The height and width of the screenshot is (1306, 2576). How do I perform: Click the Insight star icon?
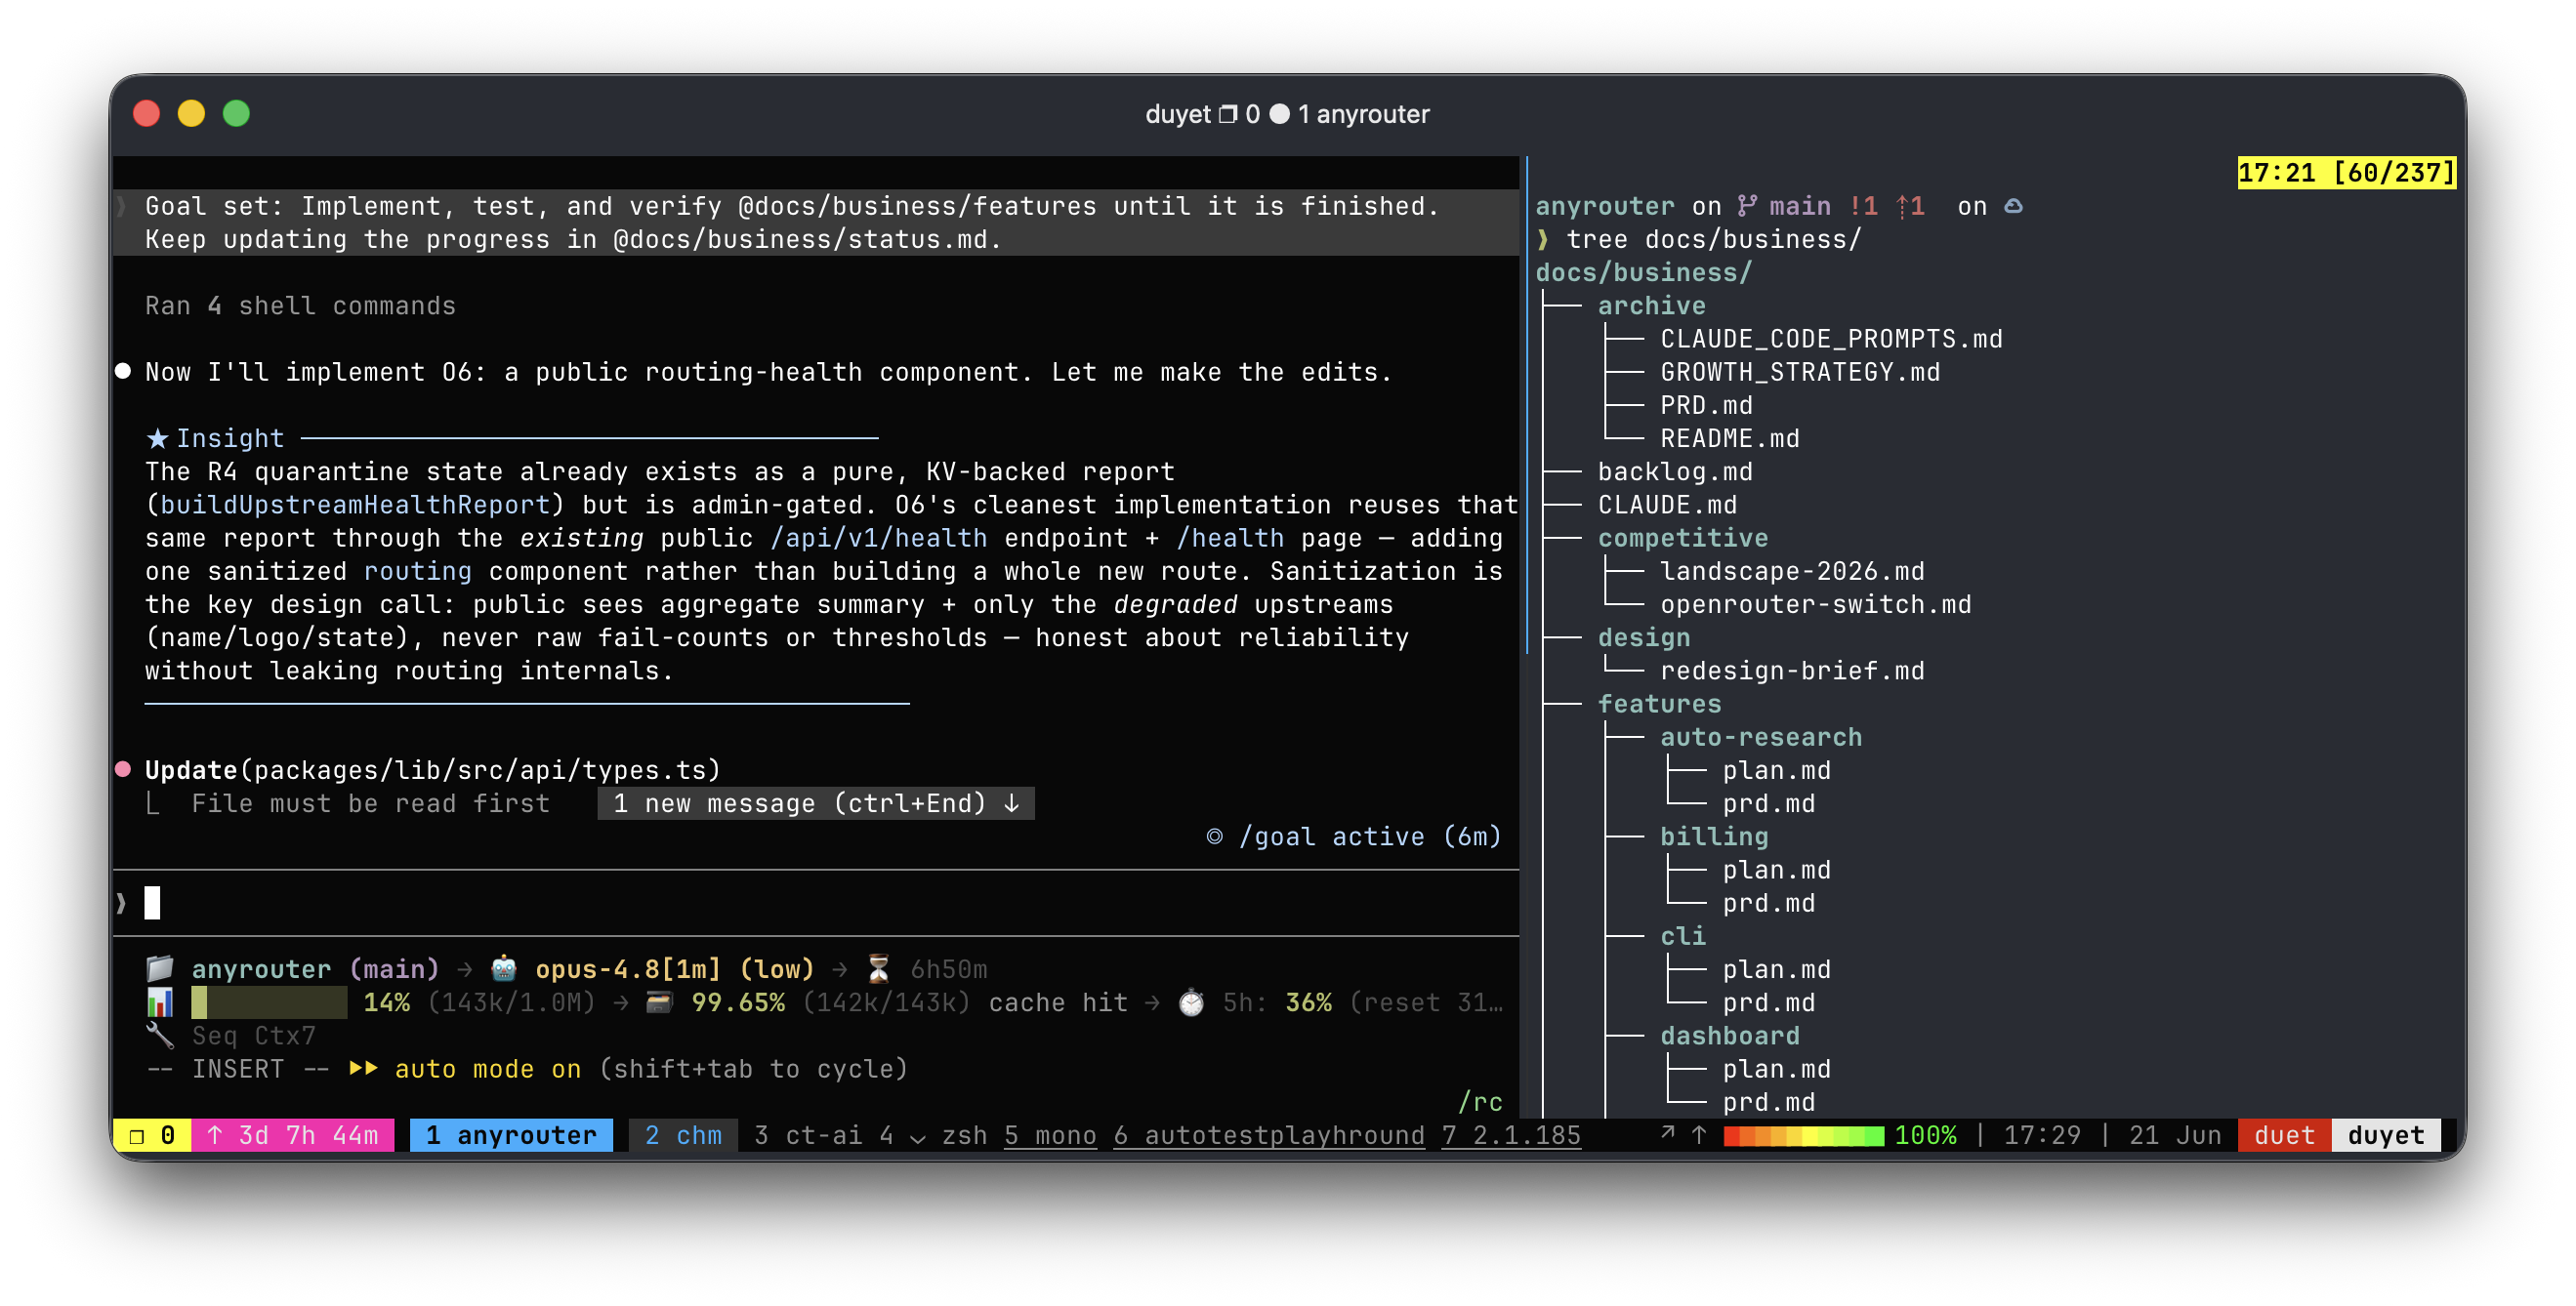[157, 437]
